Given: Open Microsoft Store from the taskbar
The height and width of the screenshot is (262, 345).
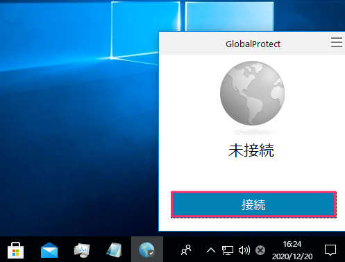Looking at the screenshot, I should tap(15, 250).
